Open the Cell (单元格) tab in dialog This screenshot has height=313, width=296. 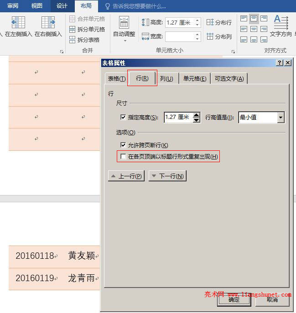click(195, 79)
